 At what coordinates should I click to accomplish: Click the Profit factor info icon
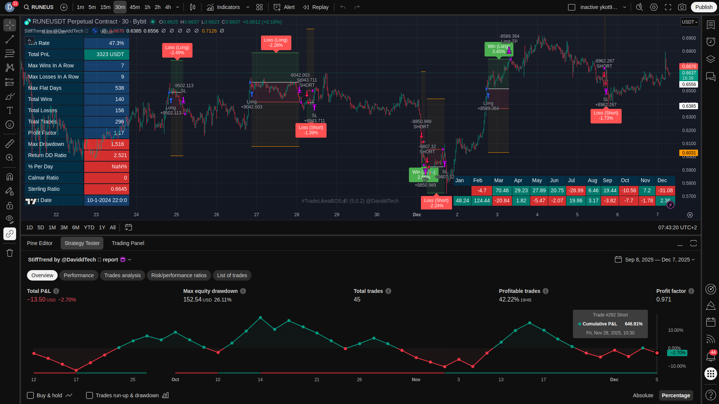click(x=691, y=291)
